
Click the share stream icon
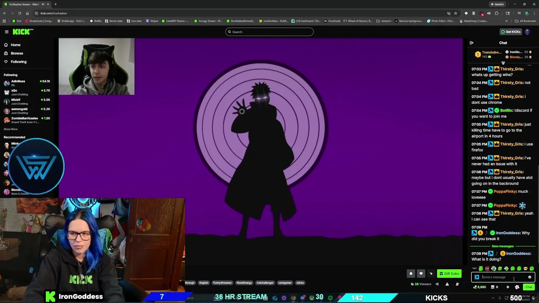pos(437,284)
